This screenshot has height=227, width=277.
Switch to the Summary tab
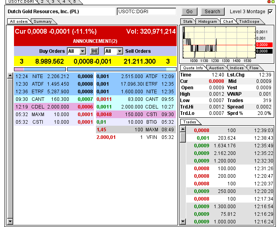[42, 22]
